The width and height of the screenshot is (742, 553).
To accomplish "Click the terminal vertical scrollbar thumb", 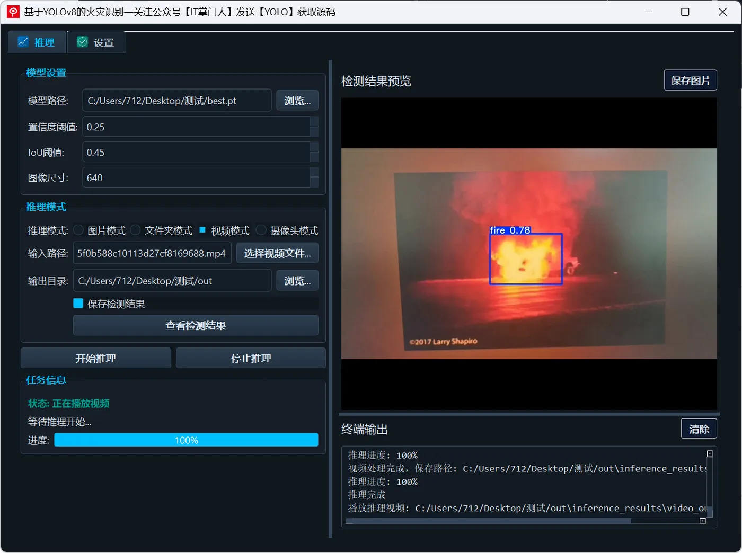I will click(710, 512).
